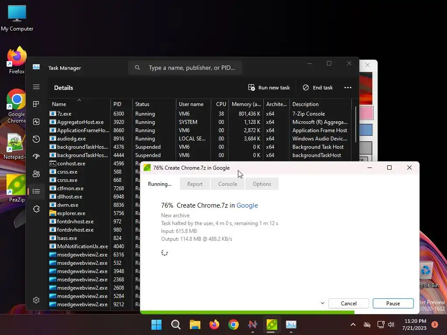Viewport: 447px width, 335px height.
Task: Open Task Manager hamburger navigation menu
Action: point(36,87)
